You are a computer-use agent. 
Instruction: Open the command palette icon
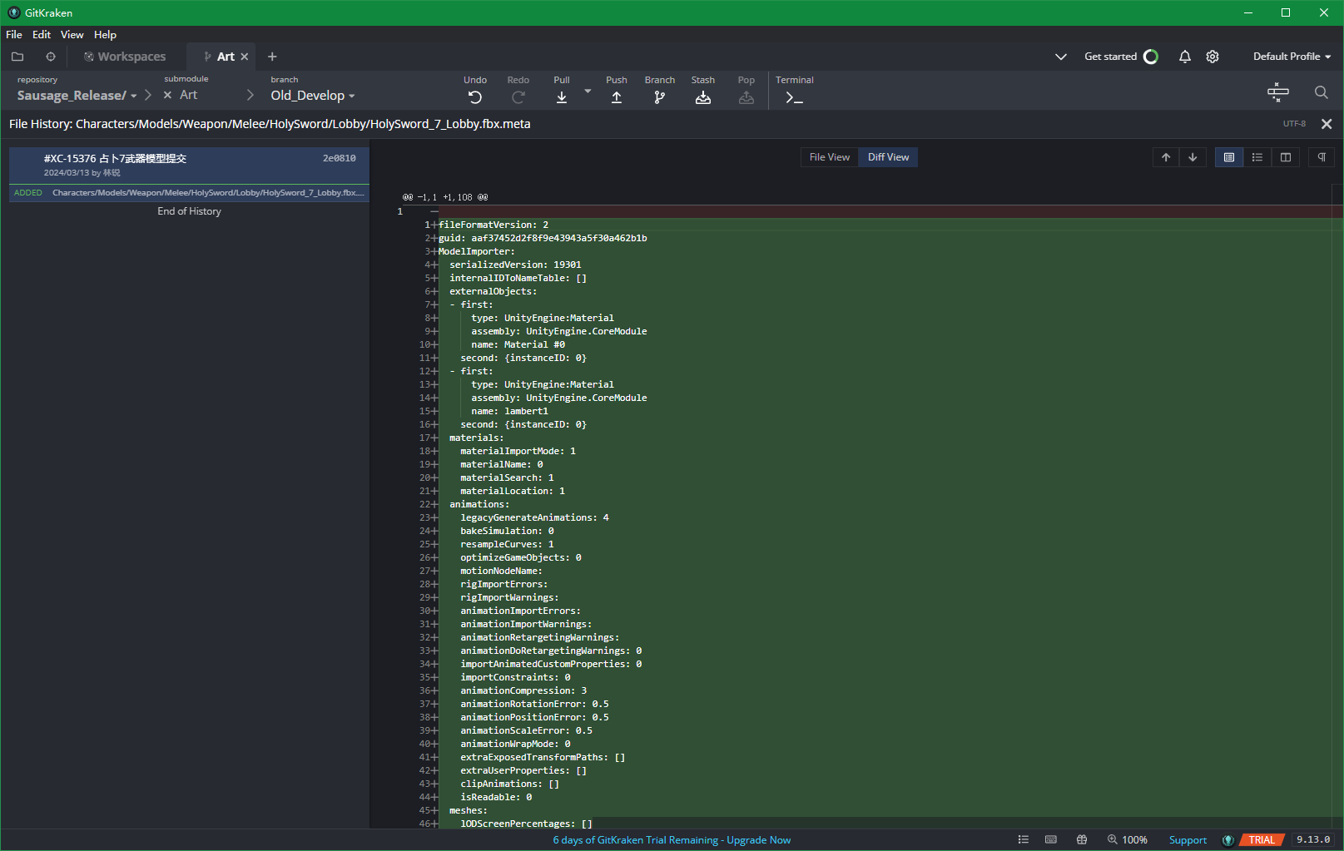pyautogui.click(x=1277, y=92)
